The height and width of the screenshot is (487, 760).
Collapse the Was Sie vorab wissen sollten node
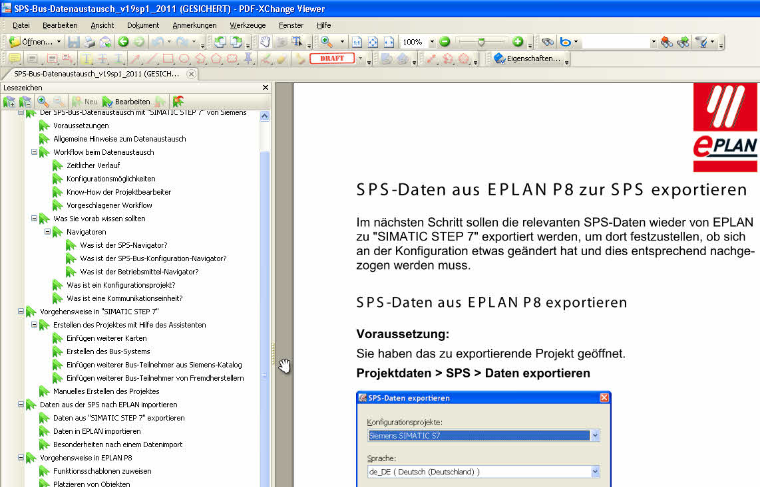pos(35,219)
